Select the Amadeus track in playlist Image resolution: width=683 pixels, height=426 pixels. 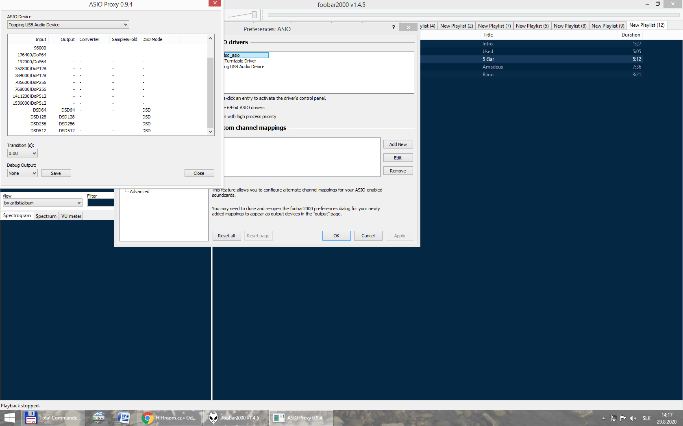pyautogui.click(x=492, y=67)
